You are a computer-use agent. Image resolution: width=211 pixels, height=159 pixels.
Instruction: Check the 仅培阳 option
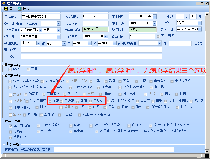click(x=61, y=101)
